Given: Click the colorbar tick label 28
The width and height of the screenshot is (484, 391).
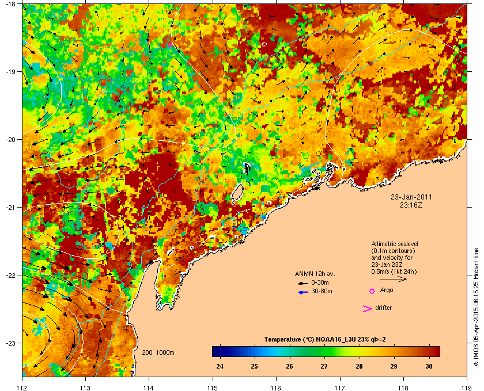Looking at the screenshot, I should [x=359, y=366].
